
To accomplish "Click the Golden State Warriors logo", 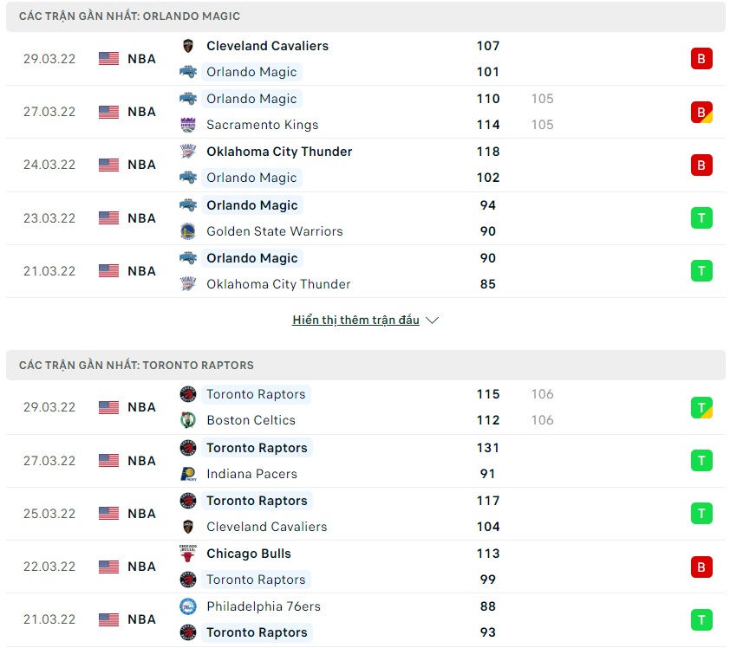I will tap(188, 231).
